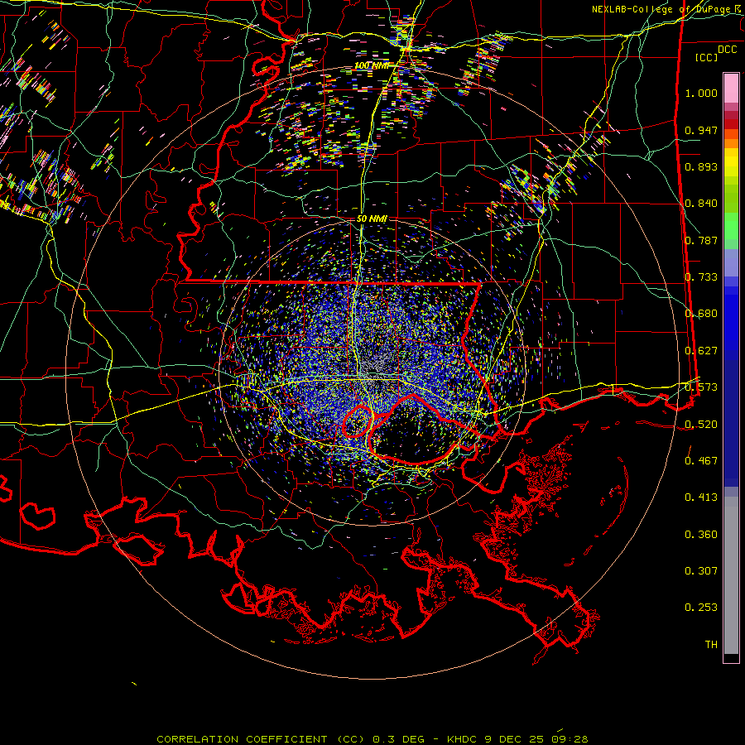
Task: Click the Correlation Coefficient KHDC caption text
Action: tap(372, 739)
